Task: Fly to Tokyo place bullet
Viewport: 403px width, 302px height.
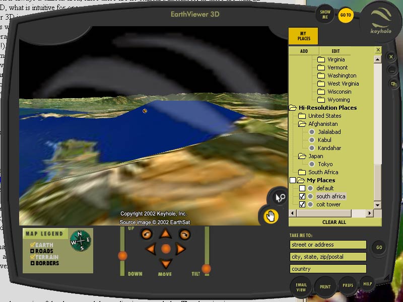Action: pyautogui.click(x=312, y=164)
